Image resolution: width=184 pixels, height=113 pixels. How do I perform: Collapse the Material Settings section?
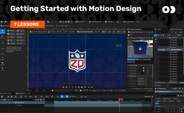tap(128, 65)
